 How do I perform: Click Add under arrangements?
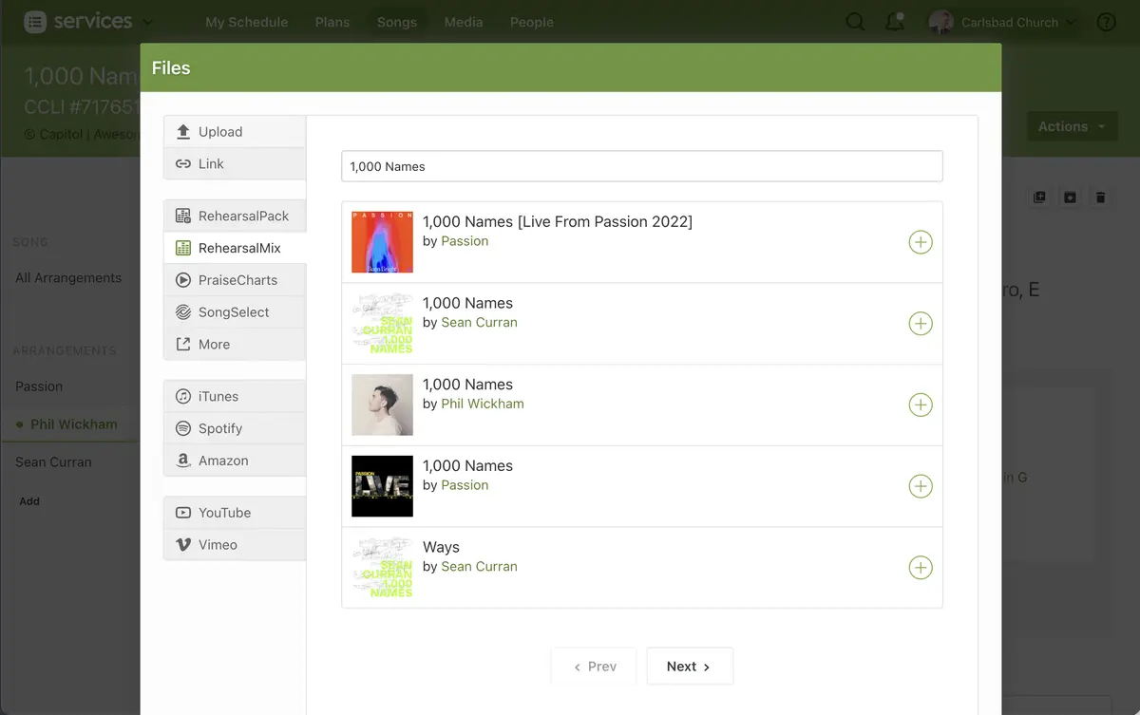(x=29, y=501)
